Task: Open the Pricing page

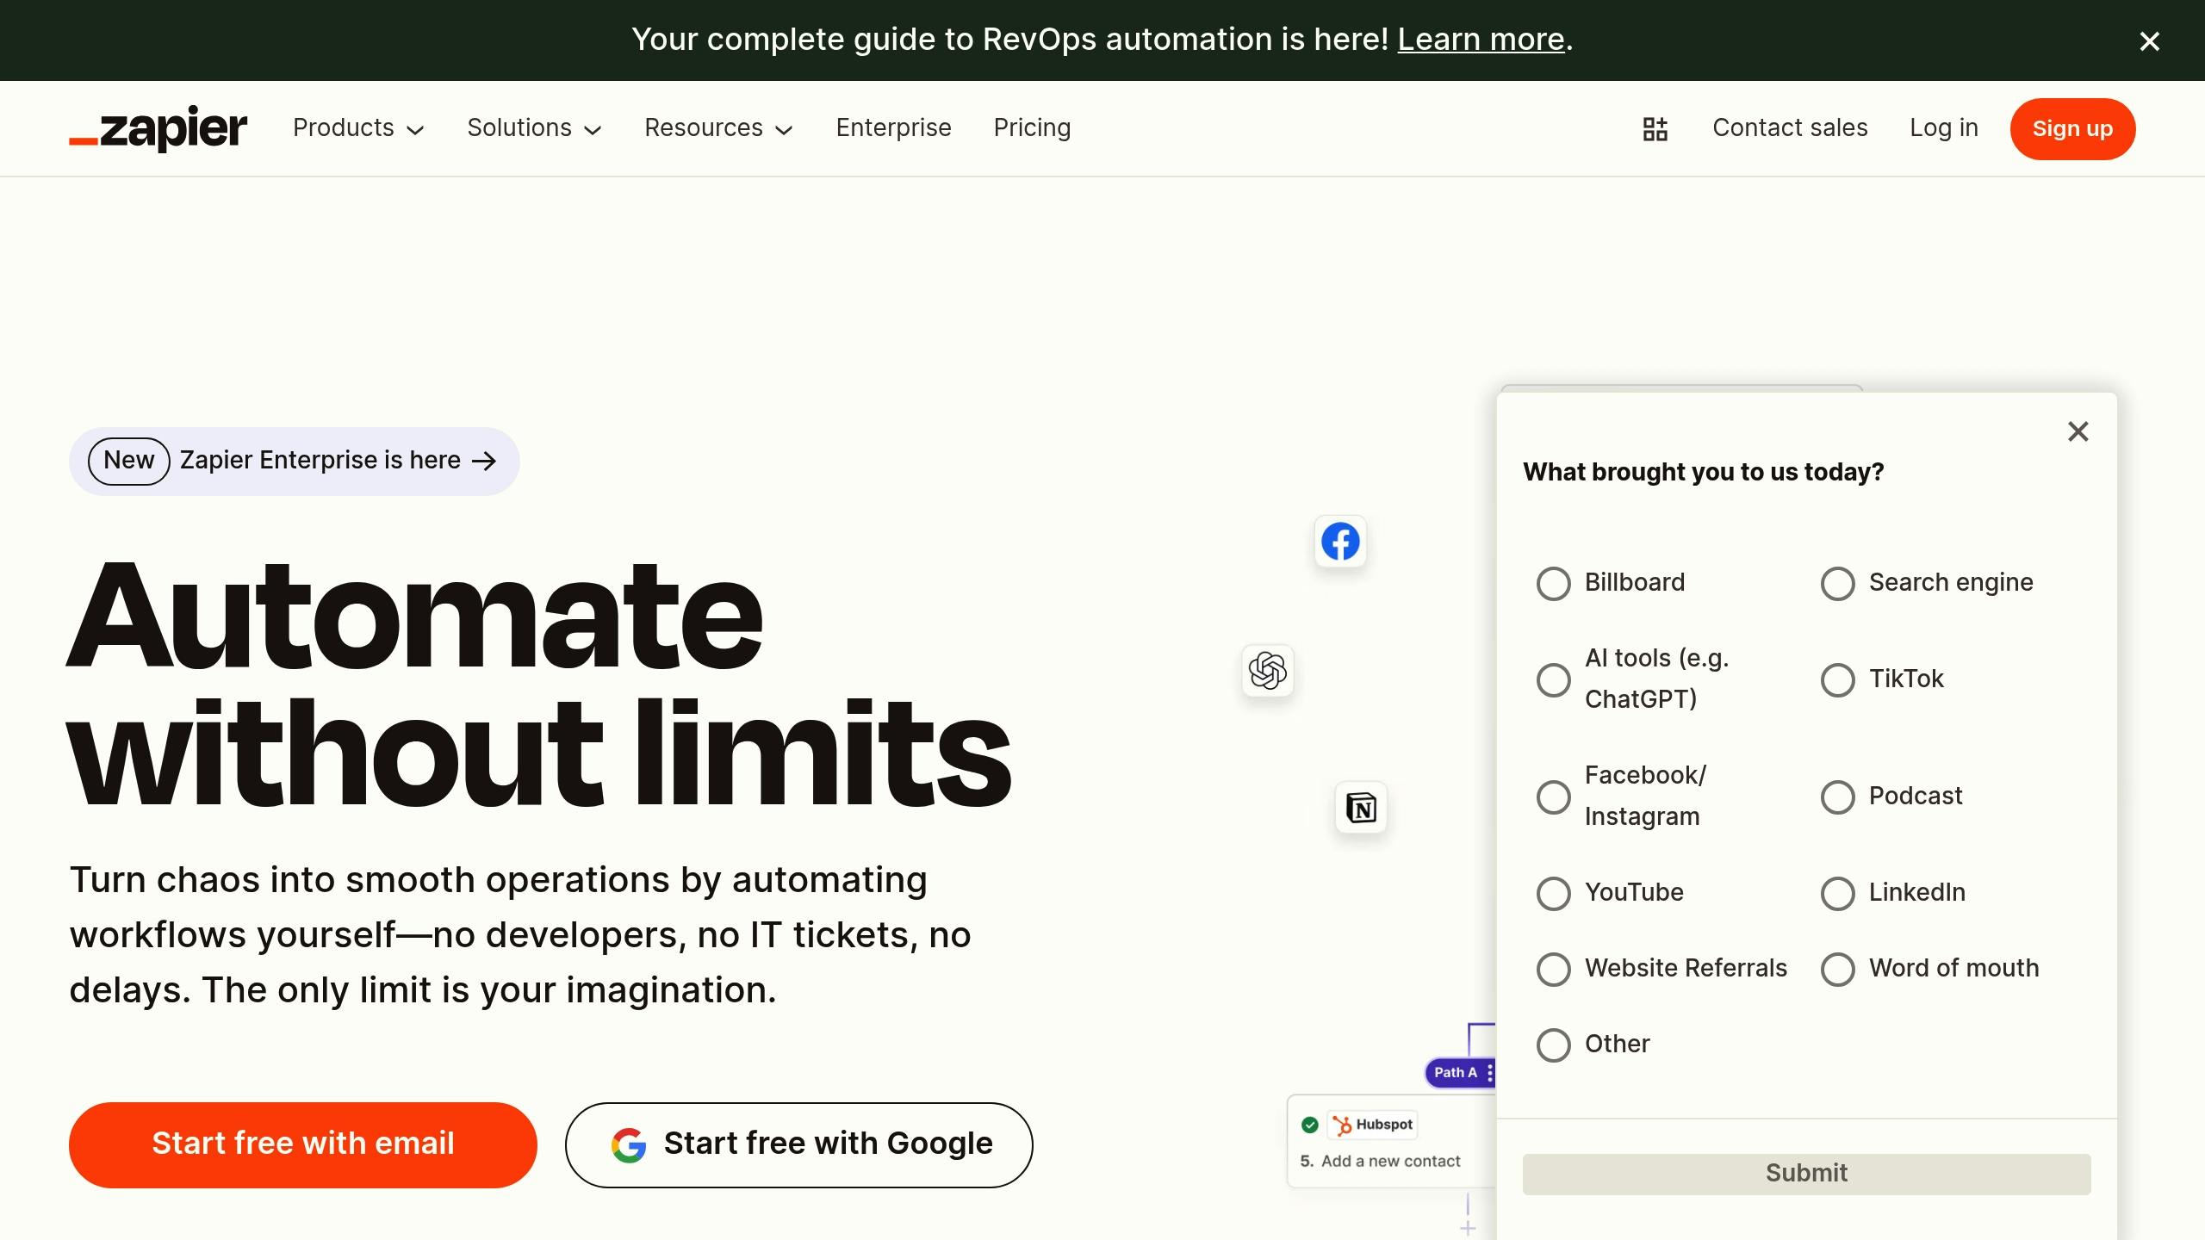Action: (x=1032, y=128)
